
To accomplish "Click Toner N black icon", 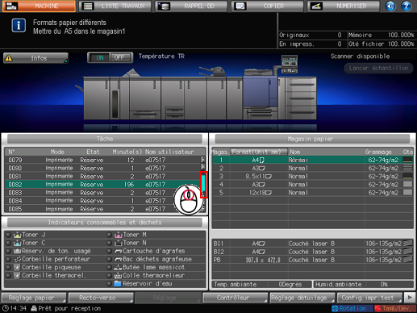I will coord(119,243).
